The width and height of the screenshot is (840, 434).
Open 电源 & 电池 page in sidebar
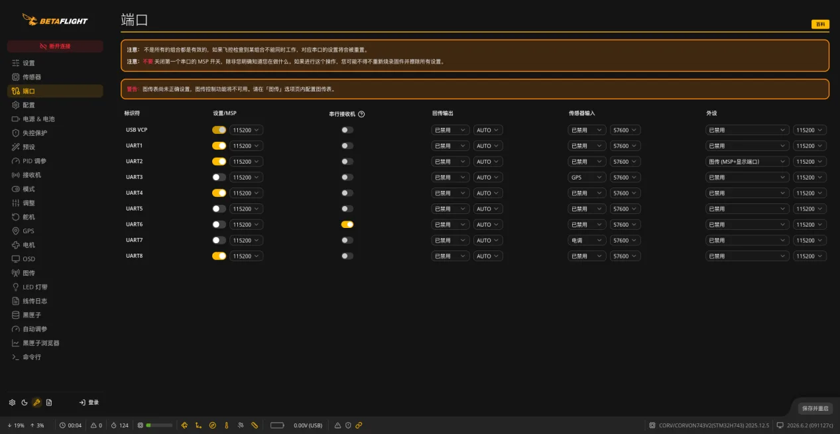pyautogui.click(x=55, y=119)
